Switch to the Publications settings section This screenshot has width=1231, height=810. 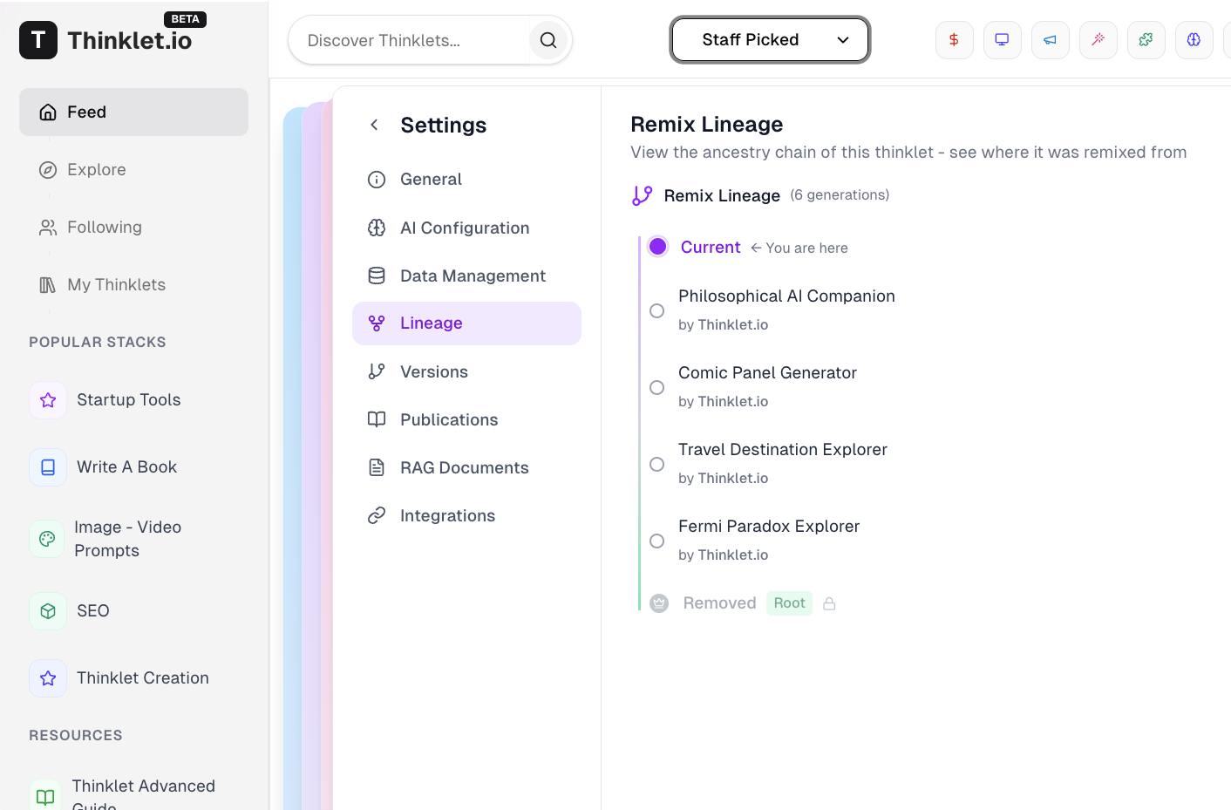(449, 419)
